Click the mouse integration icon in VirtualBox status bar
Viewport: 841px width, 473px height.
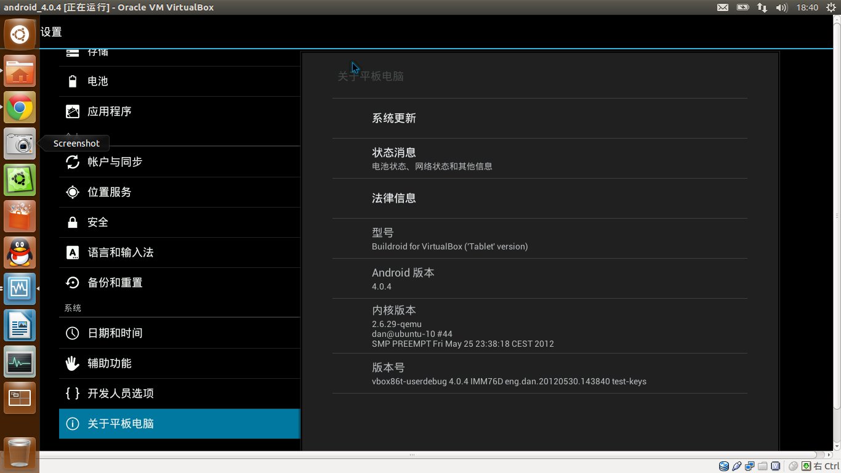point(794,466)
